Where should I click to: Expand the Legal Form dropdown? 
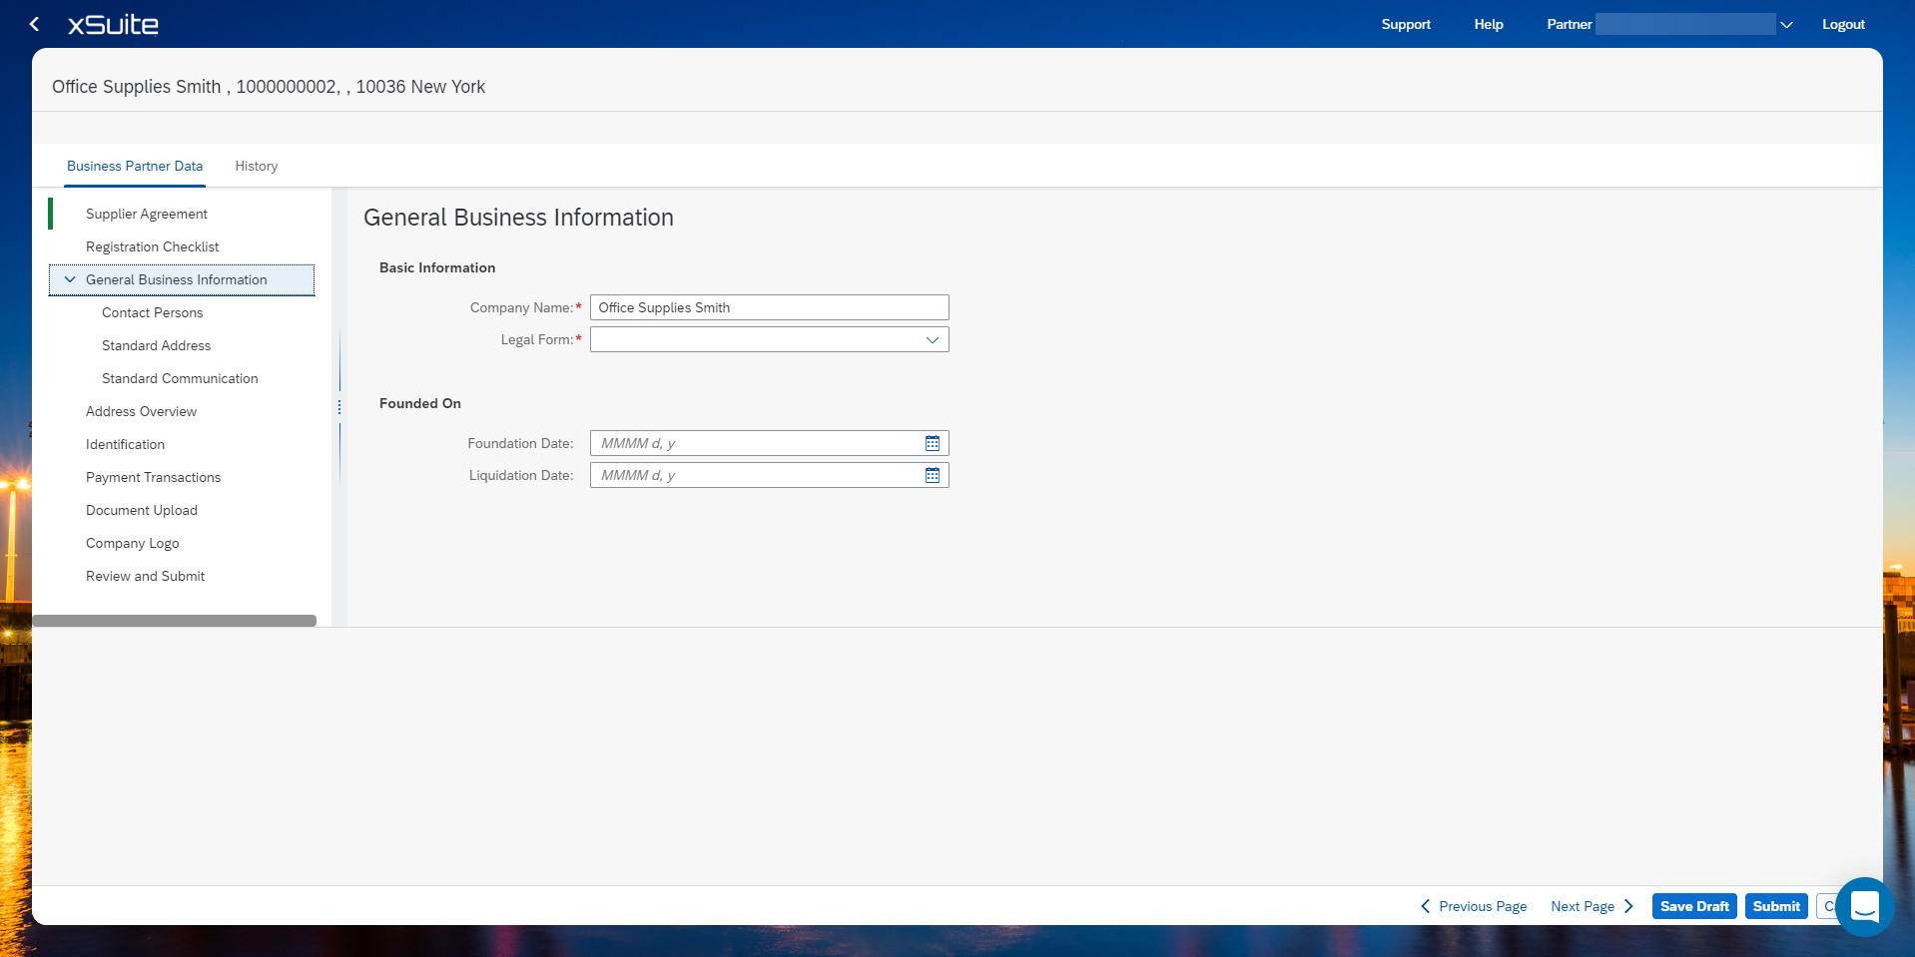pos(932,340)
